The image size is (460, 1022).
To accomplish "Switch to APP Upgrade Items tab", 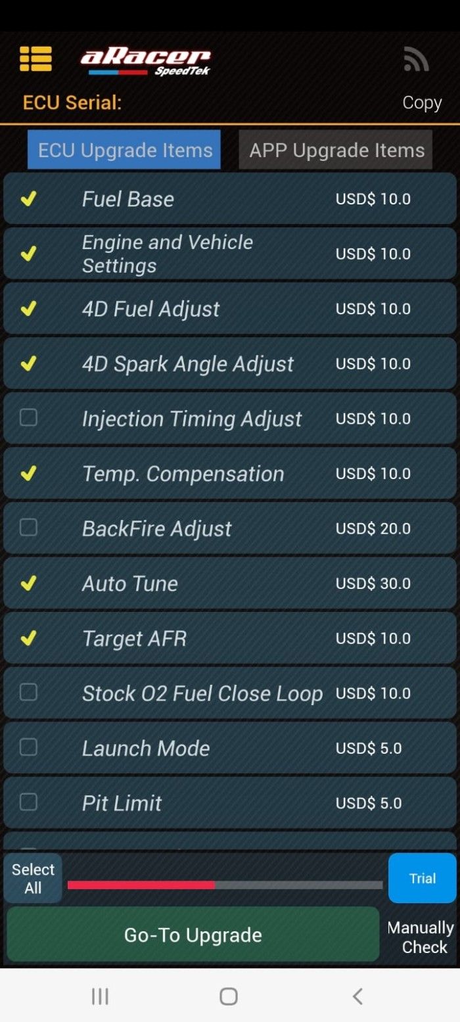I will pyautogui.click(x=336, y=150).
